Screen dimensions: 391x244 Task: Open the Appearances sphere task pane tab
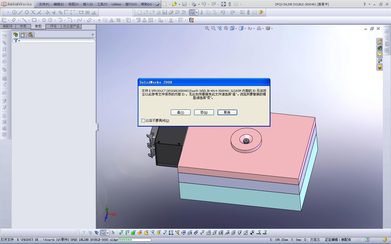tap(380, 67)
